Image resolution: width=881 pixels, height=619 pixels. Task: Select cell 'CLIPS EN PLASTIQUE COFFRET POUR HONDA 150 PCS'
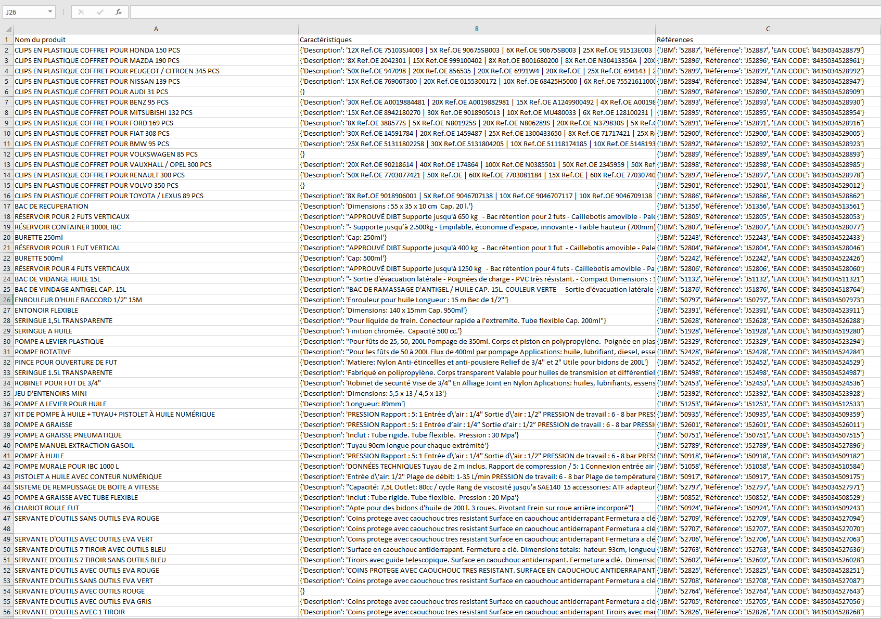point(156,50)
